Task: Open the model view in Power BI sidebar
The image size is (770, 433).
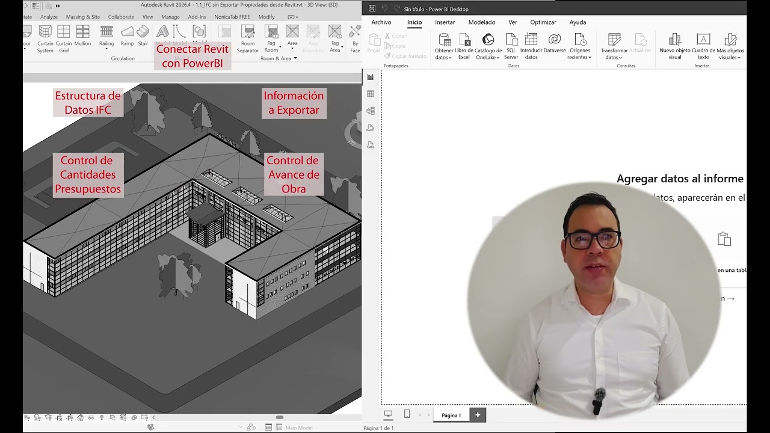Action: [x=371, y=111]
